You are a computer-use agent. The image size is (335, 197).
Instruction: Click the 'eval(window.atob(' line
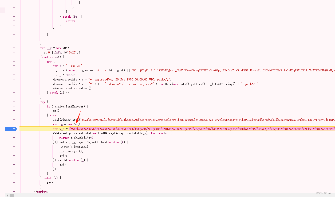point(194,120)
